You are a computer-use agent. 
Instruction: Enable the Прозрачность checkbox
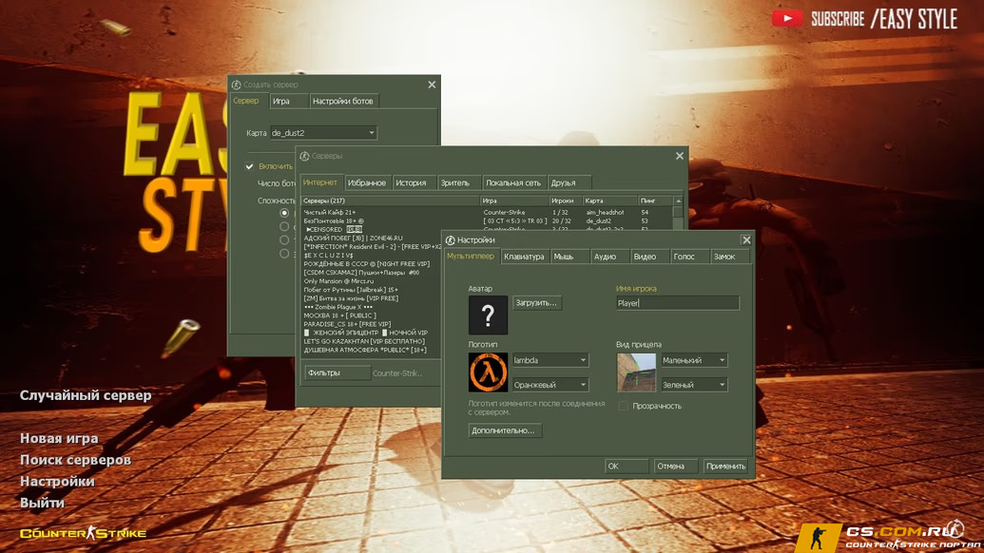(x=623, y=407)
